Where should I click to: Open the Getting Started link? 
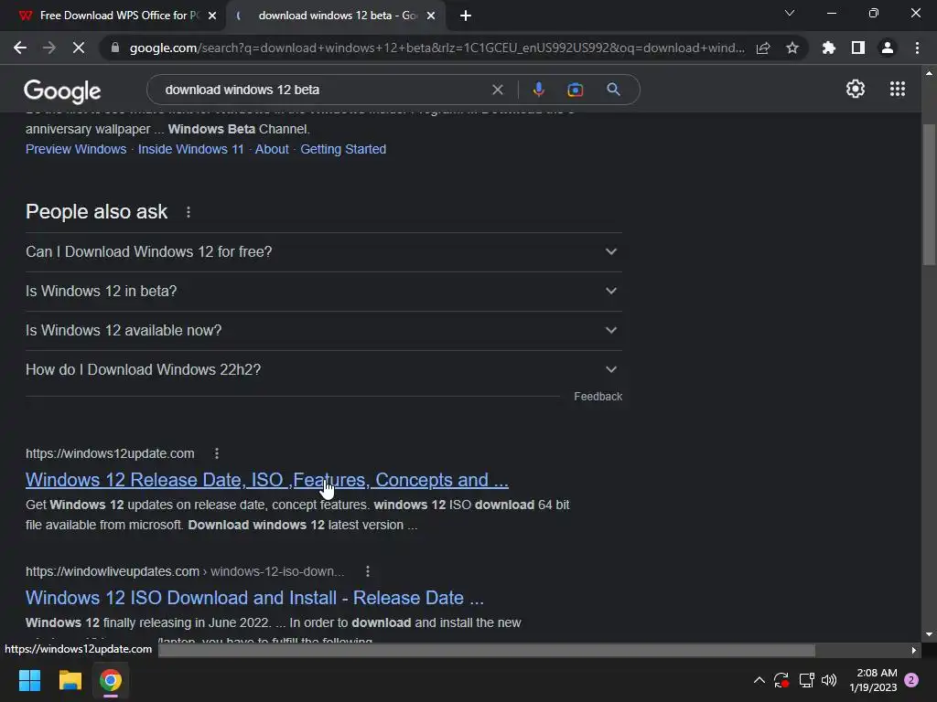pos(343,149)
